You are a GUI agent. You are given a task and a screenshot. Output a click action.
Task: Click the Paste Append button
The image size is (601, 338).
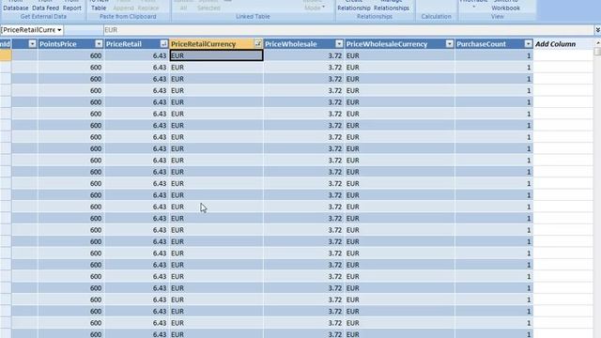point(123,6)
